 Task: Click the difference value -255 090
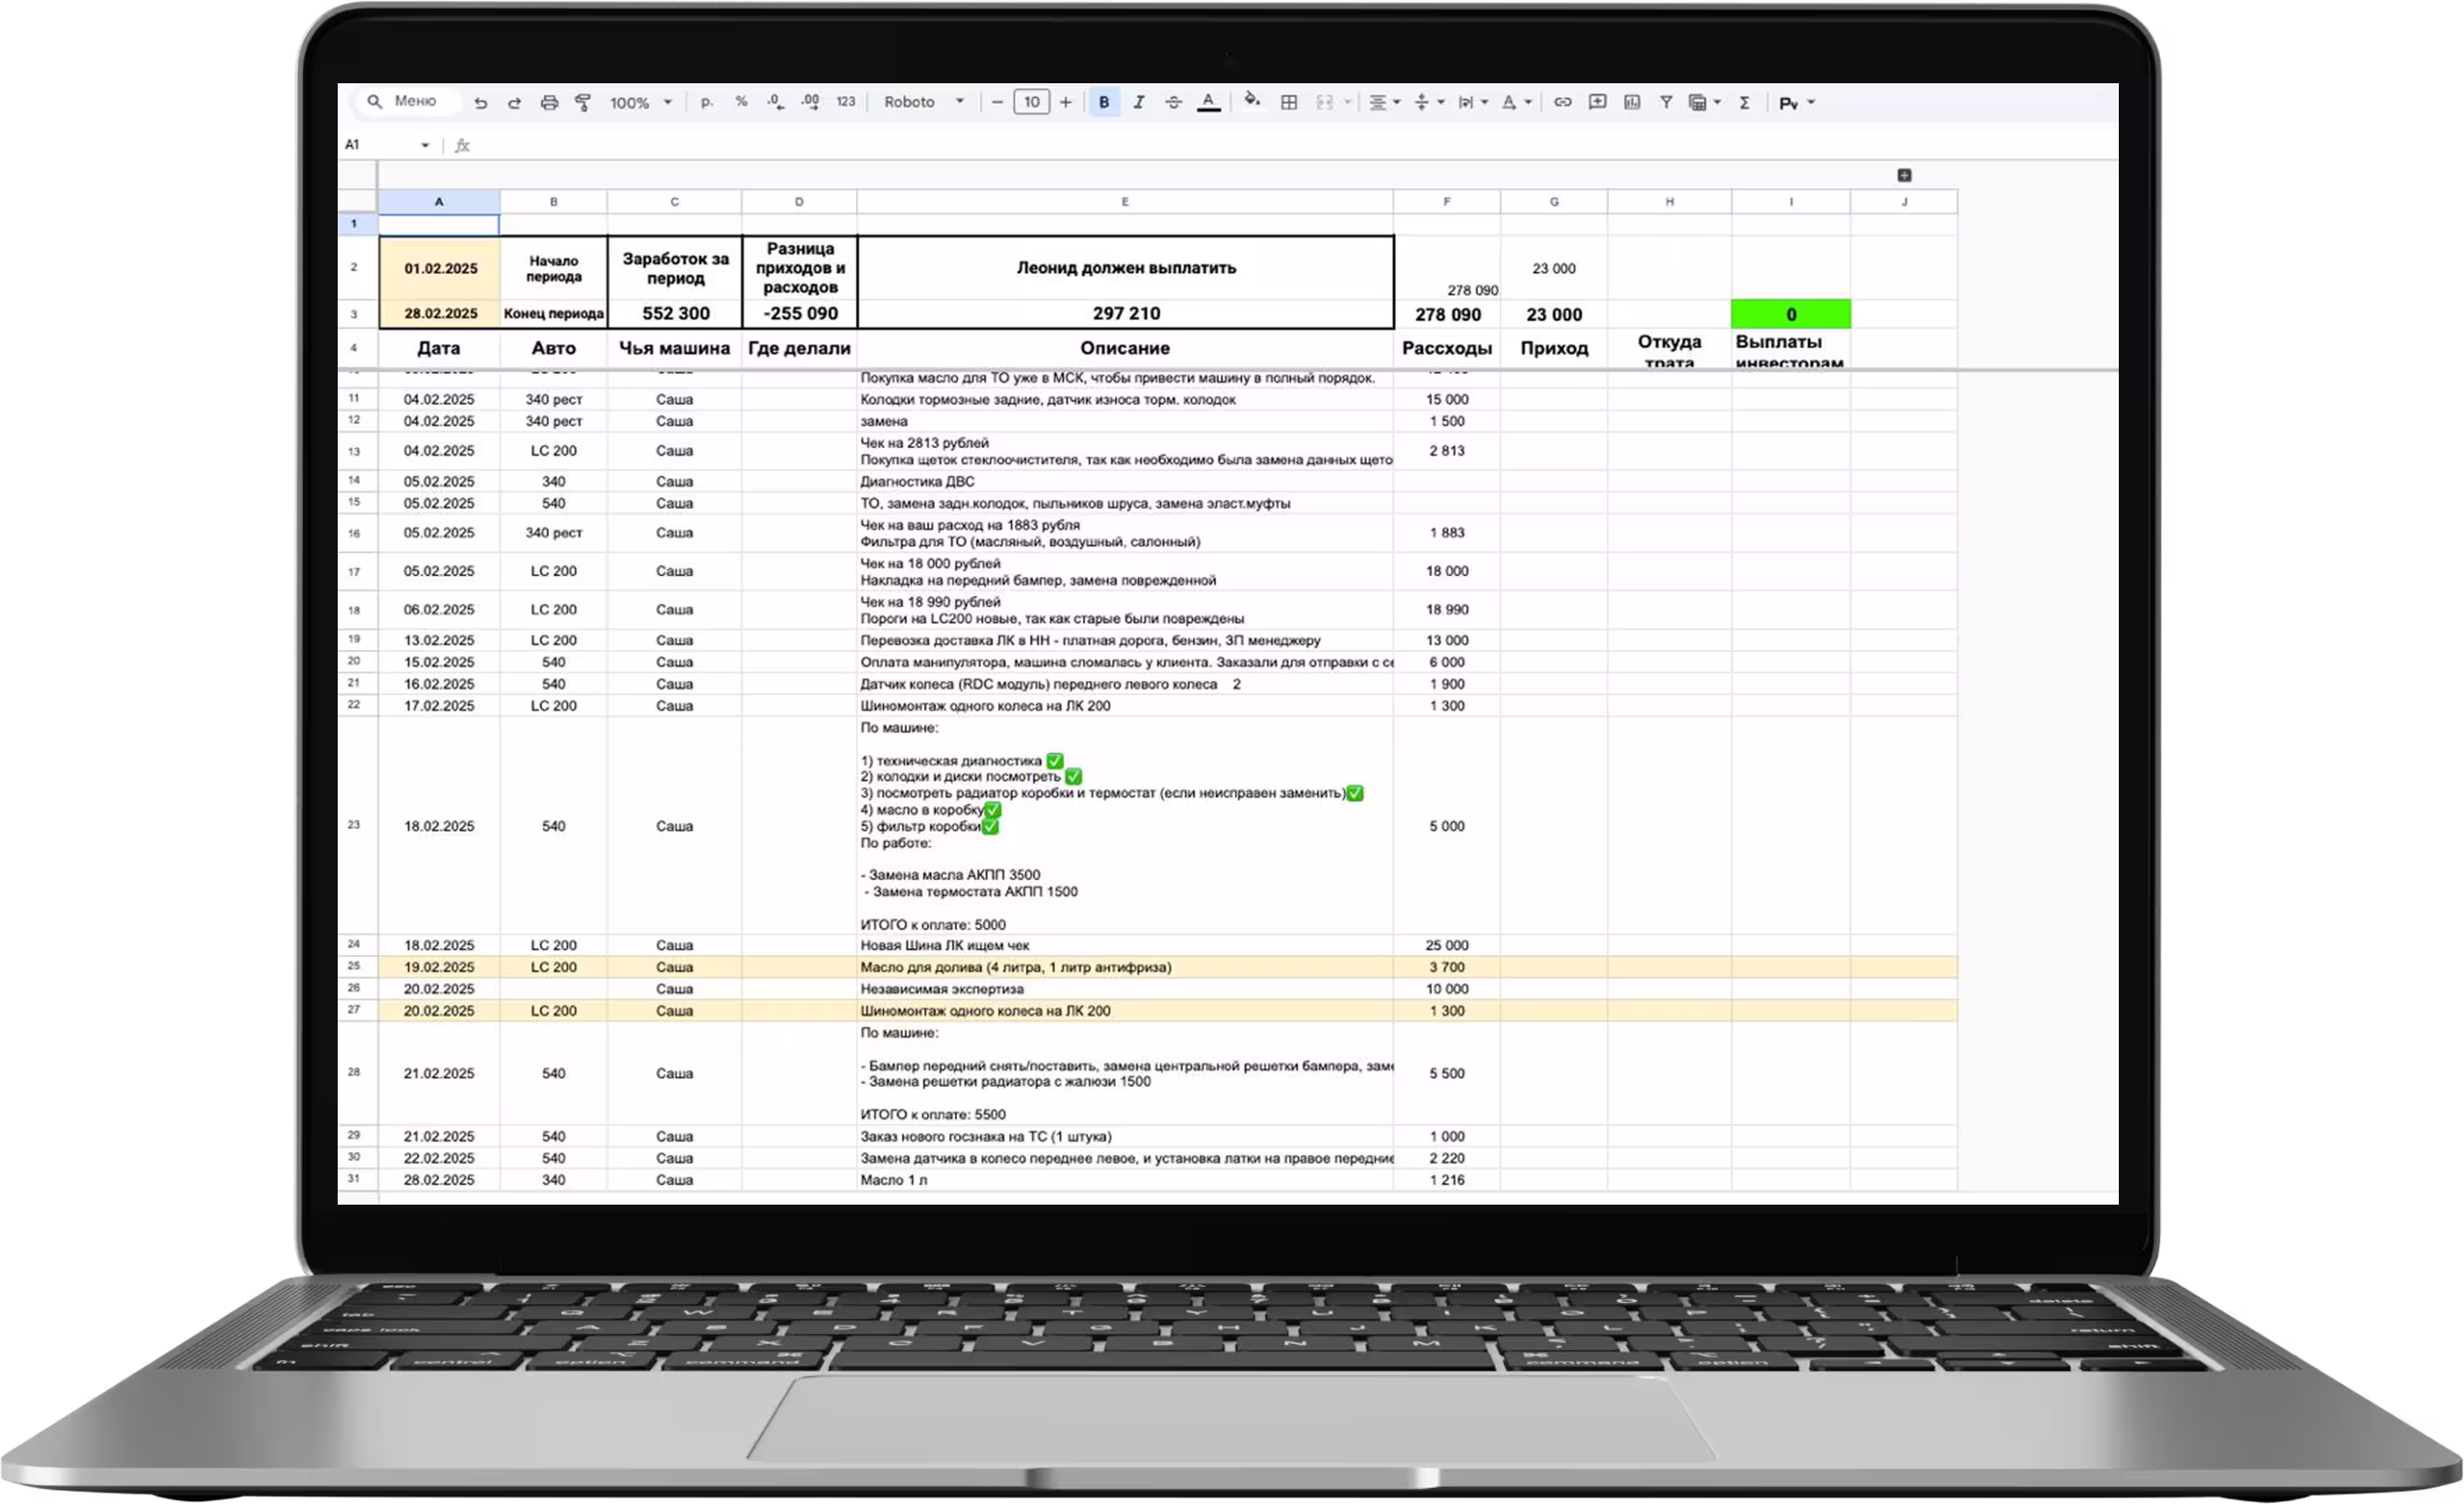tap(800, 314)
